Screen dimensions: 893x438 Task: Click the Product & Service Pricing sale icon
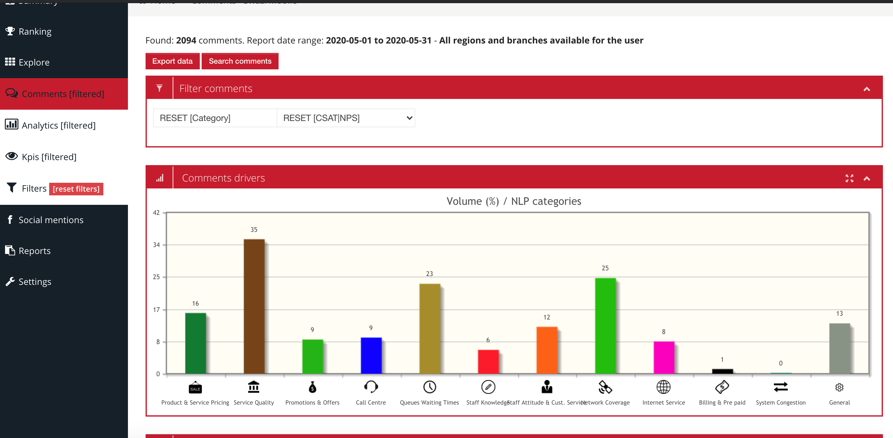point(195,387)
